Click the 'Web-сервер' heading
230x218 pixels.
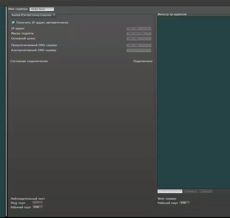167,199
